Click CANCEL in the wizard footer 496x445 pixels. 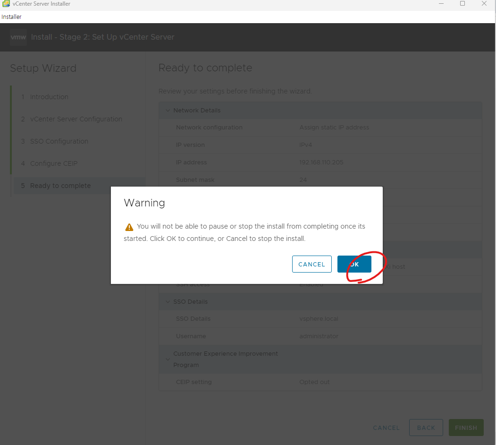386,428
